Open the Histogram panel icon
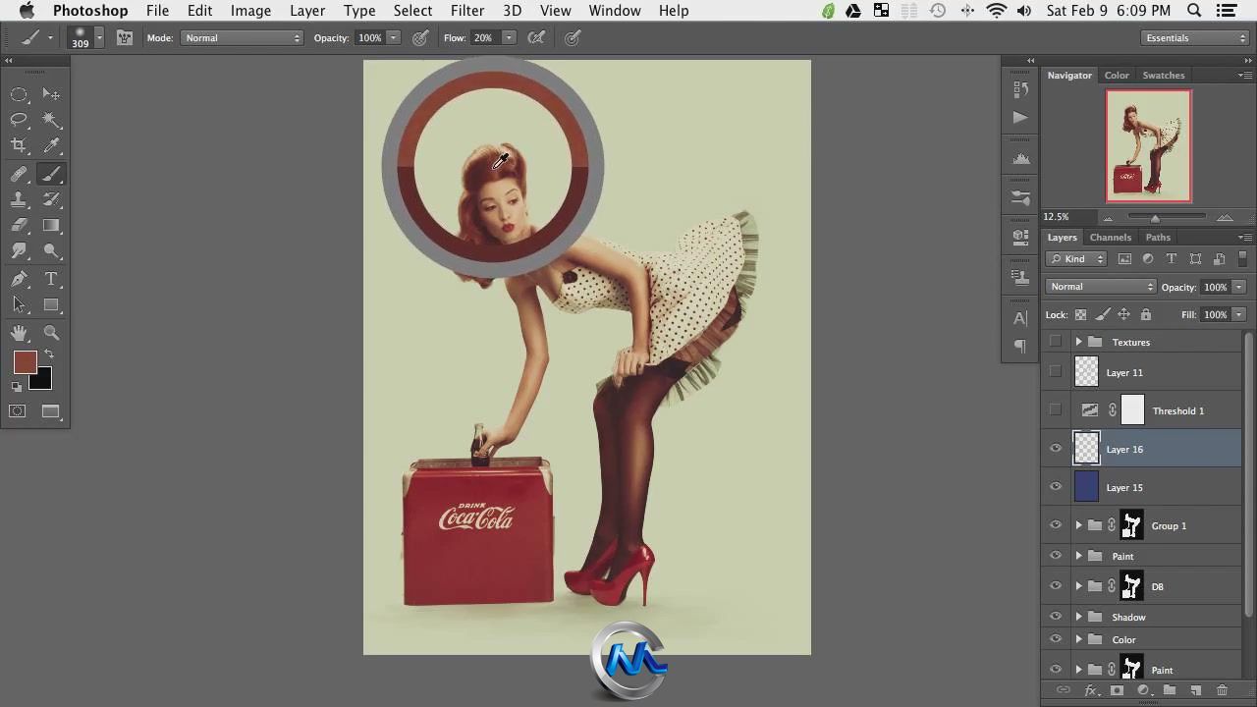1257x707 pixels. coord(1020,158)
